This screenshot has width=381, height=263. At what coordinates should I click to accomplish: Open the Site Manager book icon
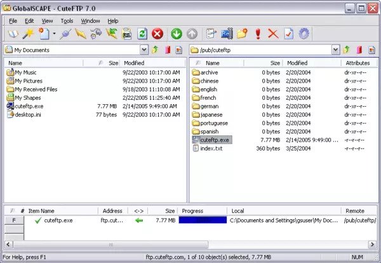[x=13, y=34]
